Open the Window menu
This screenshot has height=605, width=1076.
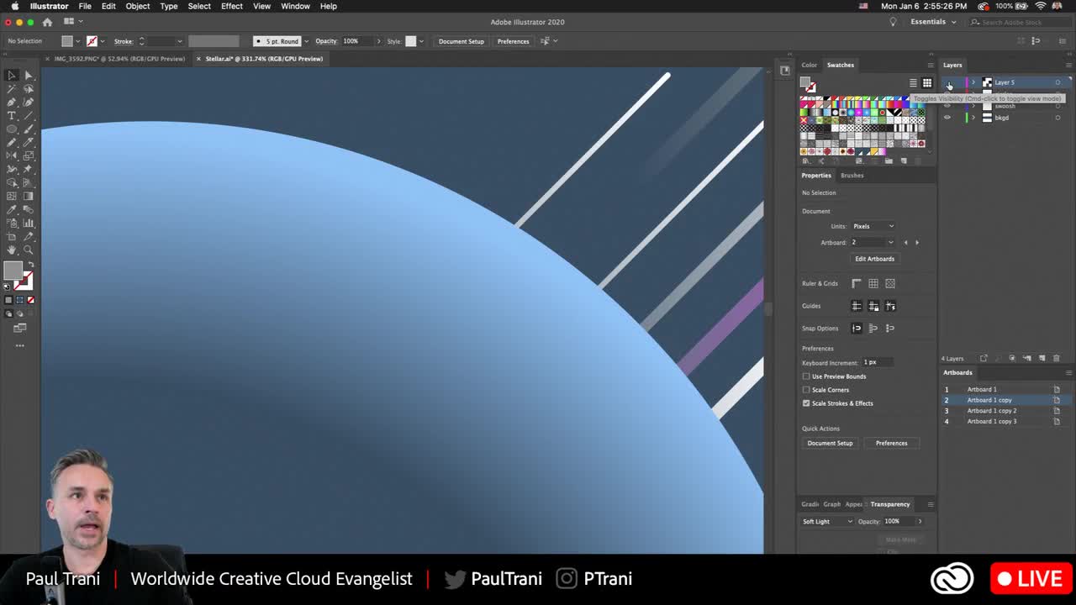[295, 6]
